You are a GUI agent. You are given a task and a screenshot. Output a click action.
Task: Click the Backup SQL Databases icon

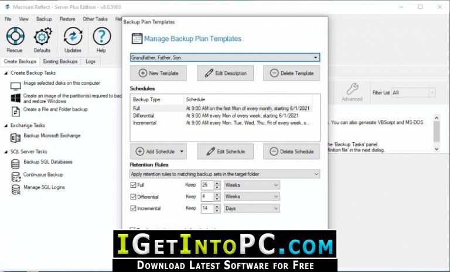(15, 164)
